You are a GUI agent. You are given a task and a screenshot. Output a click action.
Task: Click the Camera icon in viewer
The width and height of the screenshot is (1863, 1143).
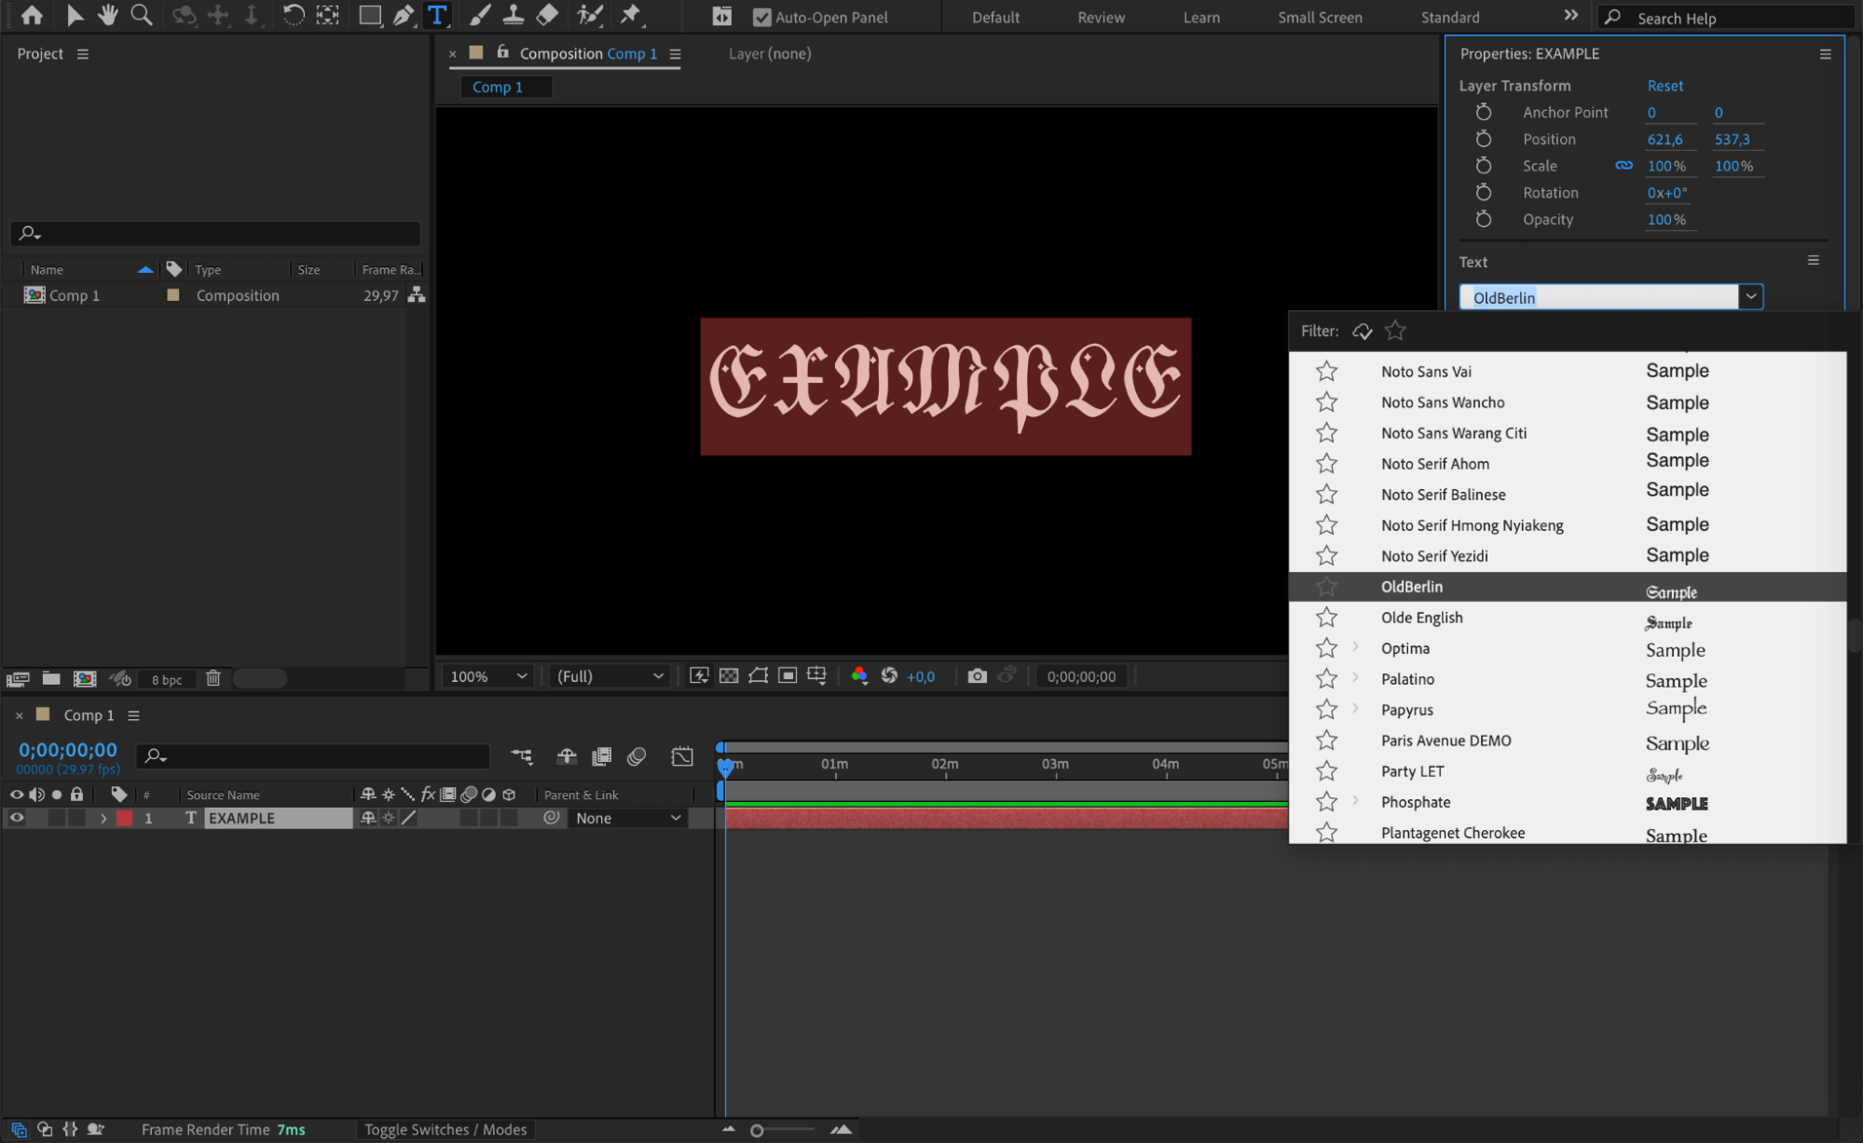pyautogui.click(x=974, y=676)
